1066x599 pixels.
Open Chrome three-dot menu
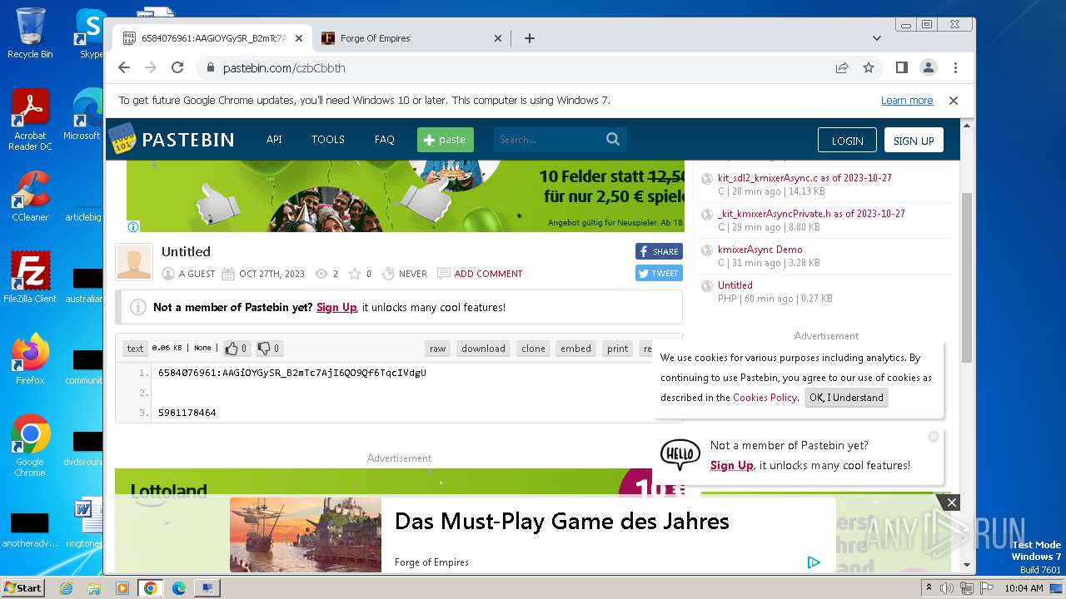click(x=955, y=67)
